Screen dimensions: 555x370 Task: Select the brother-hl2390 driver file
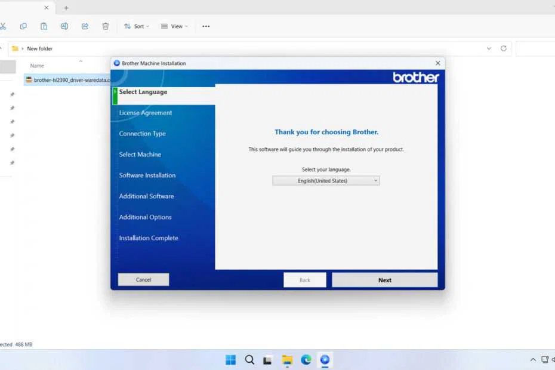click(x=66, y=79)
